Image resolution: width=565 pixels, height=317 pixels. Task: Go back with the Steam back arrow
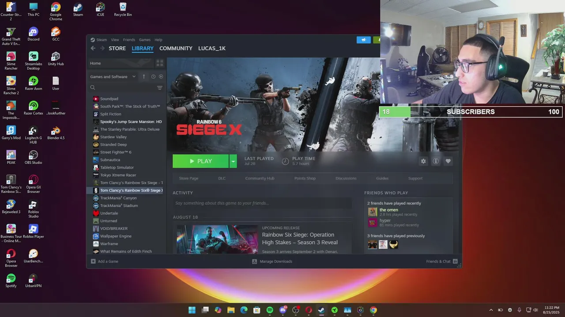pos(93,48)
